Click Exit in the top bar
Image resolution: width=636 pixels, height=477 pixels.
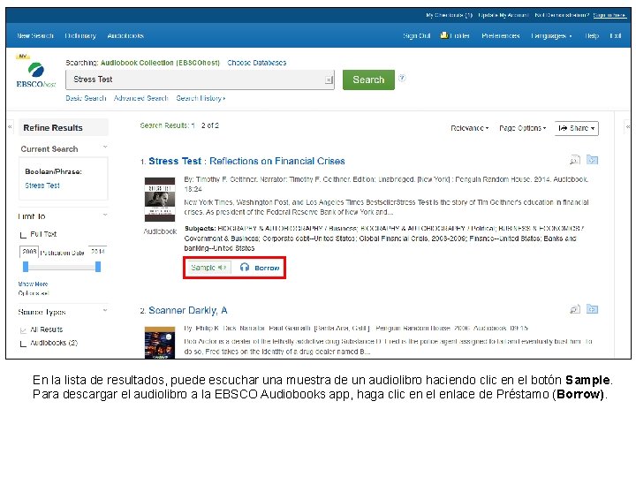coord(616,35)
